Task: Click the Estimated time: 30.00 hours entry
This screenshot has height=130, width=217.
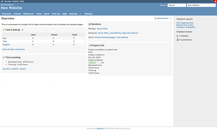Action: click(x=21, y=62)
